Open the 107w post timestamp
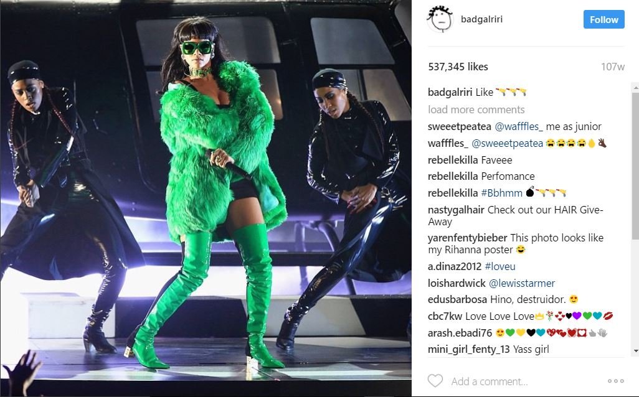639x397 pixels. [x=612, y=67]
